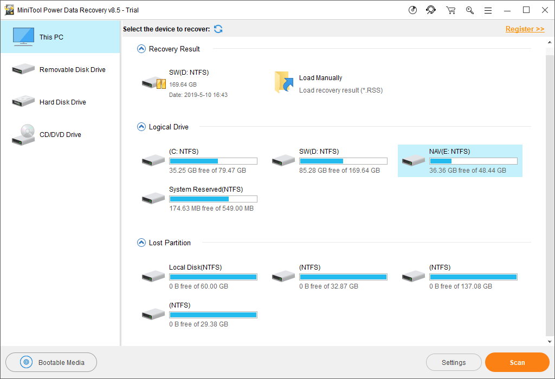Collapse the Logical Drive section
This screenshot has width=555, height=379.
point(141,127)
